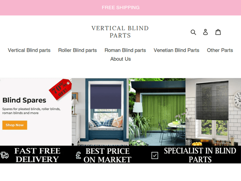Go to Venetian Blind Parts
Viewport: 241px width, 181px height.
pos(176,50)
